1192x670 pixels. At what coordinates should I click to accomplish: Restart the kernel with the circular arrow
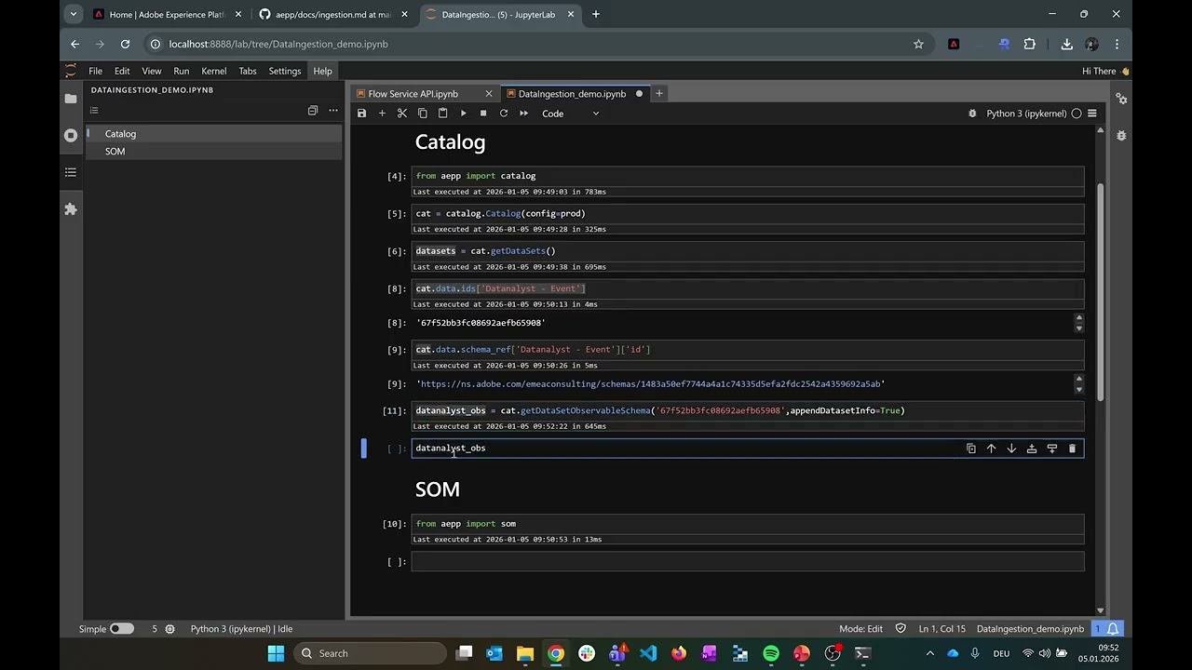(504, 114)
